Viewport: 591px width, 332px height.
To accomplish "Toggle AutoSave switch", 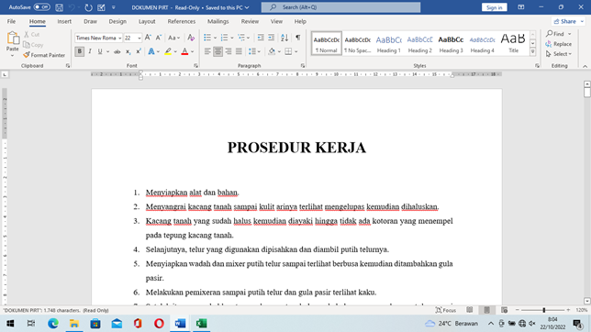I will click(41, 7).
